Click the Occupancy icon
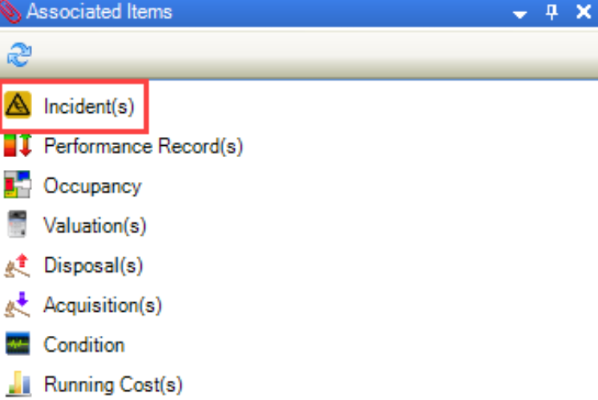Screen dimensions: 598x400 18,186
